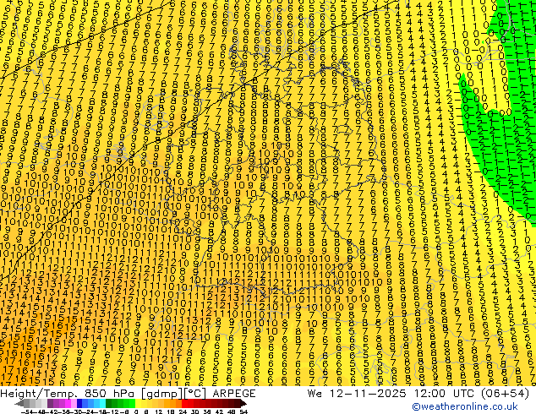Click the legend value '24'
Image resolution: width=536 pixels, height=414 pixels.
coord(183,411)
